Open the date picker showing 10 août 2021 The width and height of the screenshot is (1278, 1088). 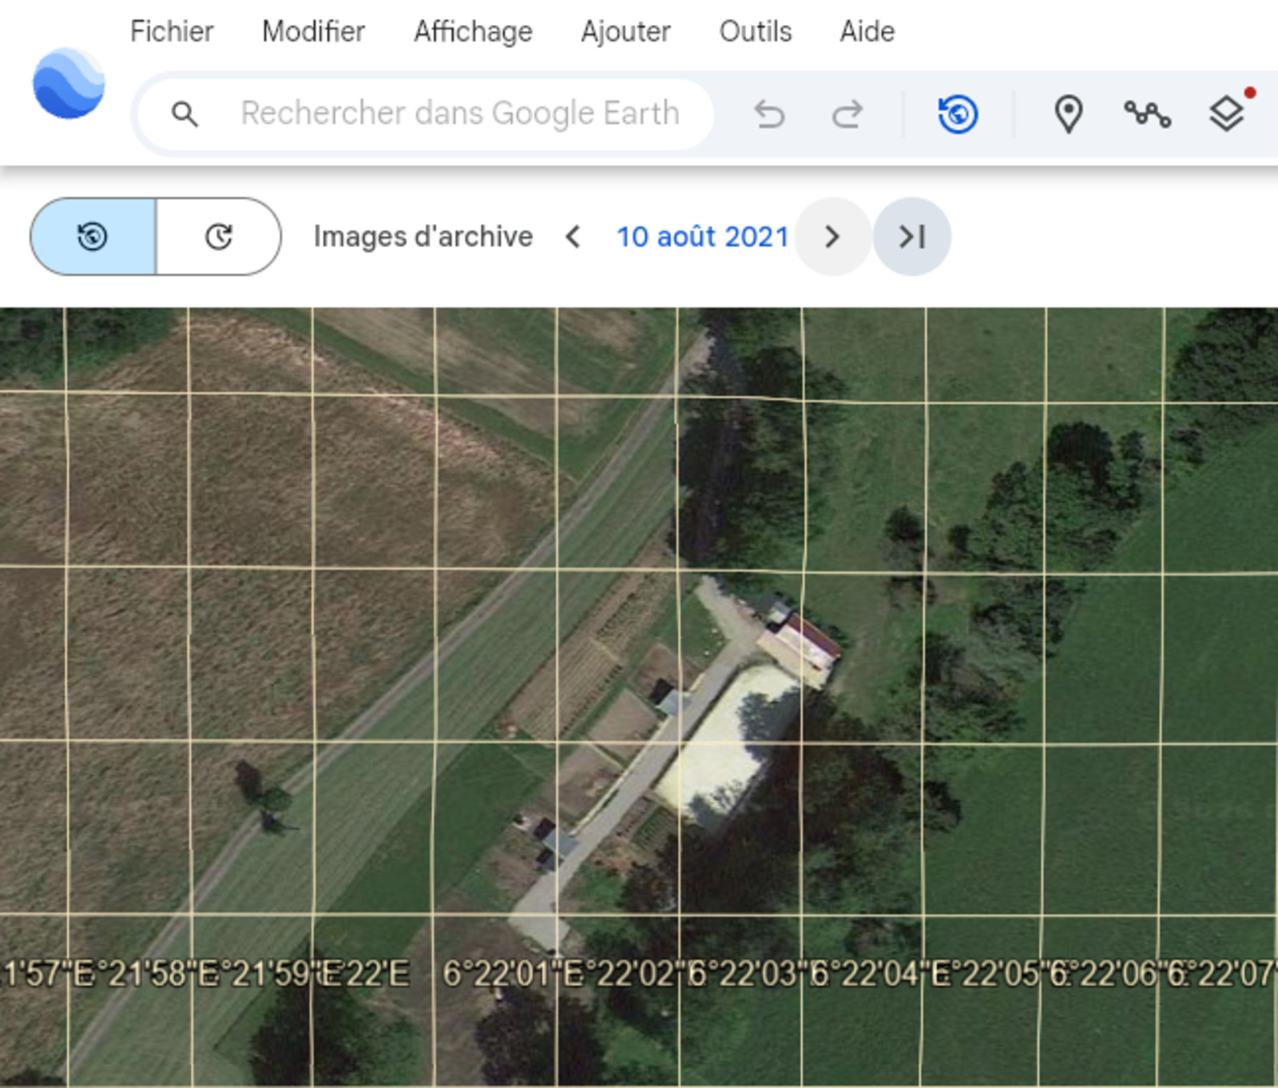coord(702,237)
